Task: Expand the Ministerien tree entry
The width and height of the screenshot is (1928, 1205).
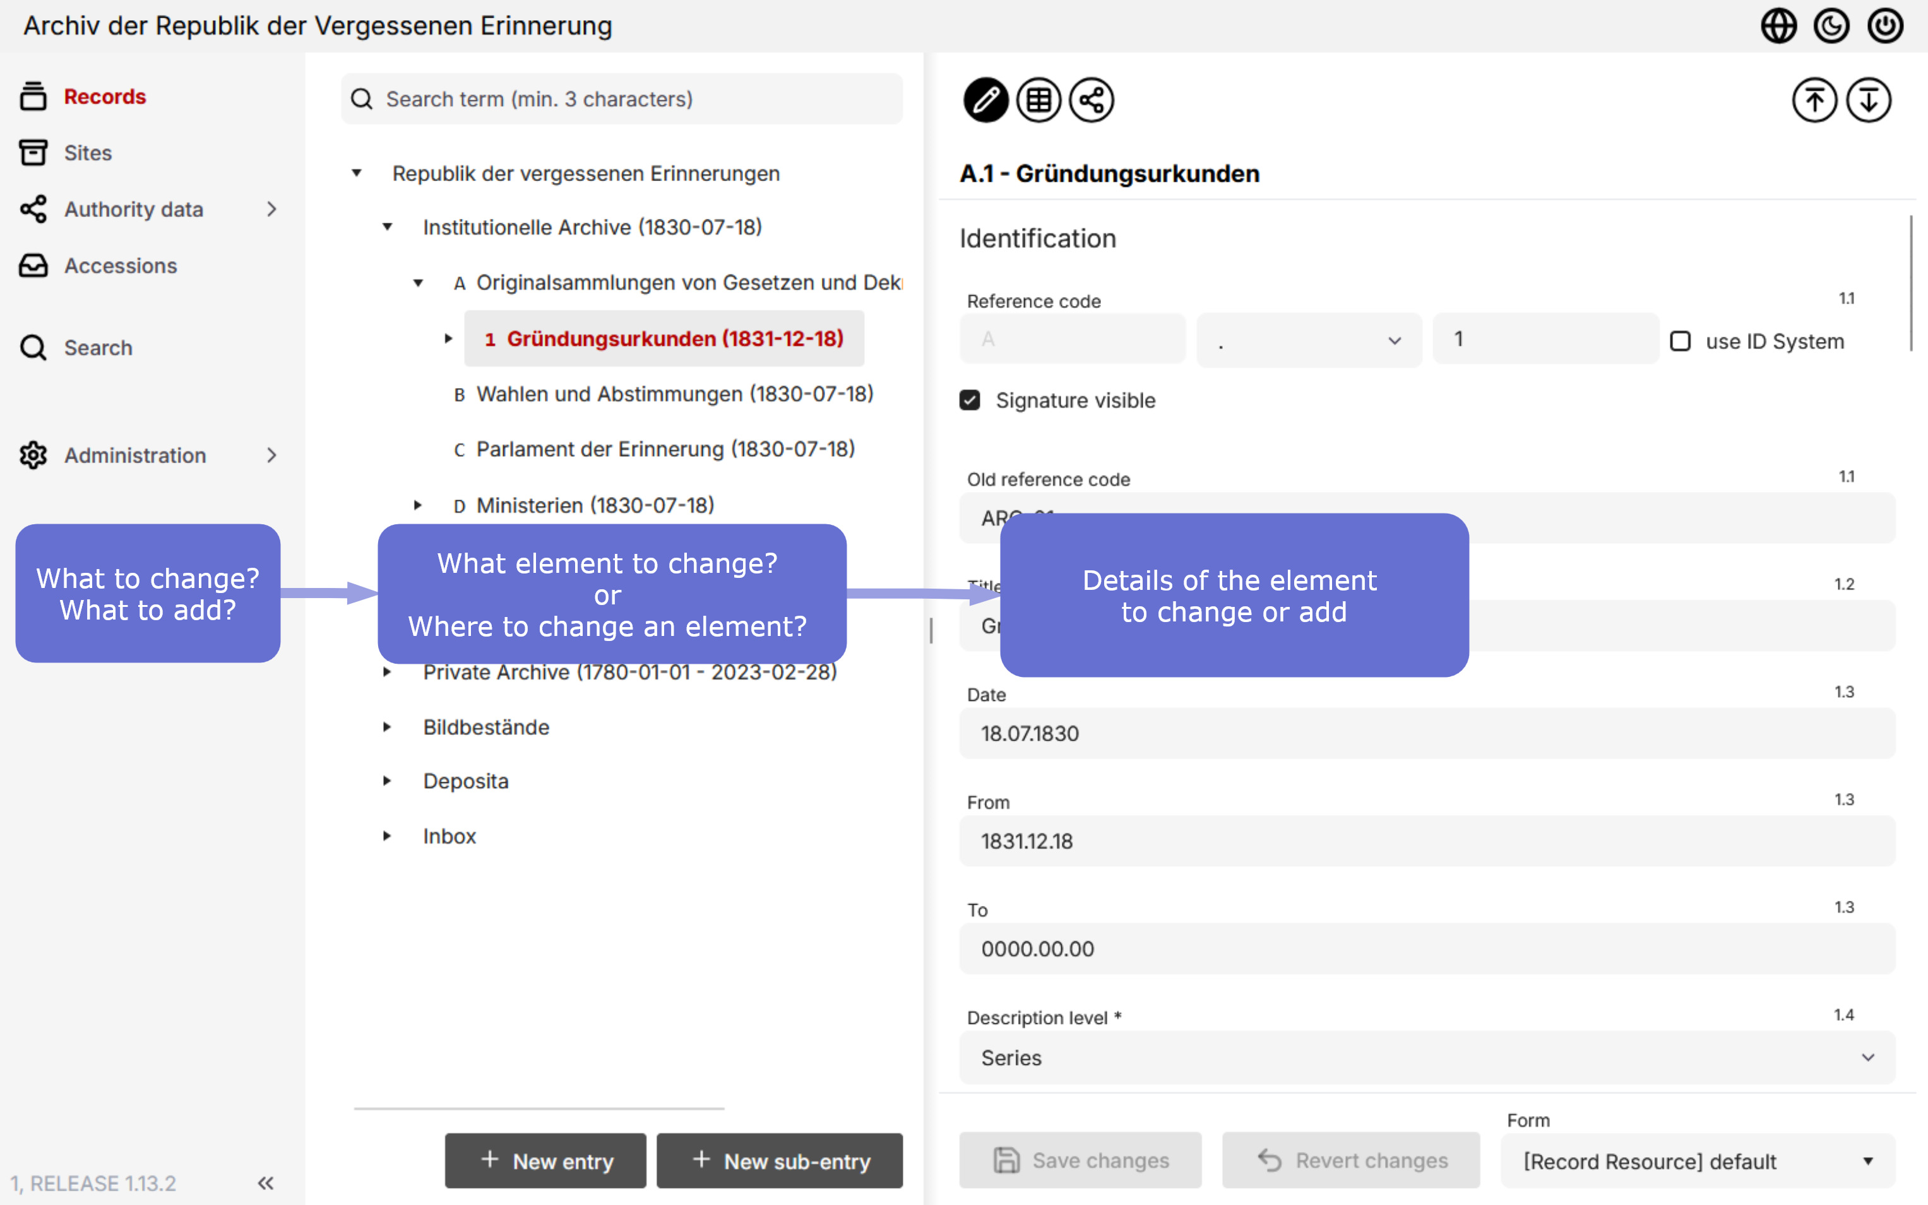Action: 418,505
